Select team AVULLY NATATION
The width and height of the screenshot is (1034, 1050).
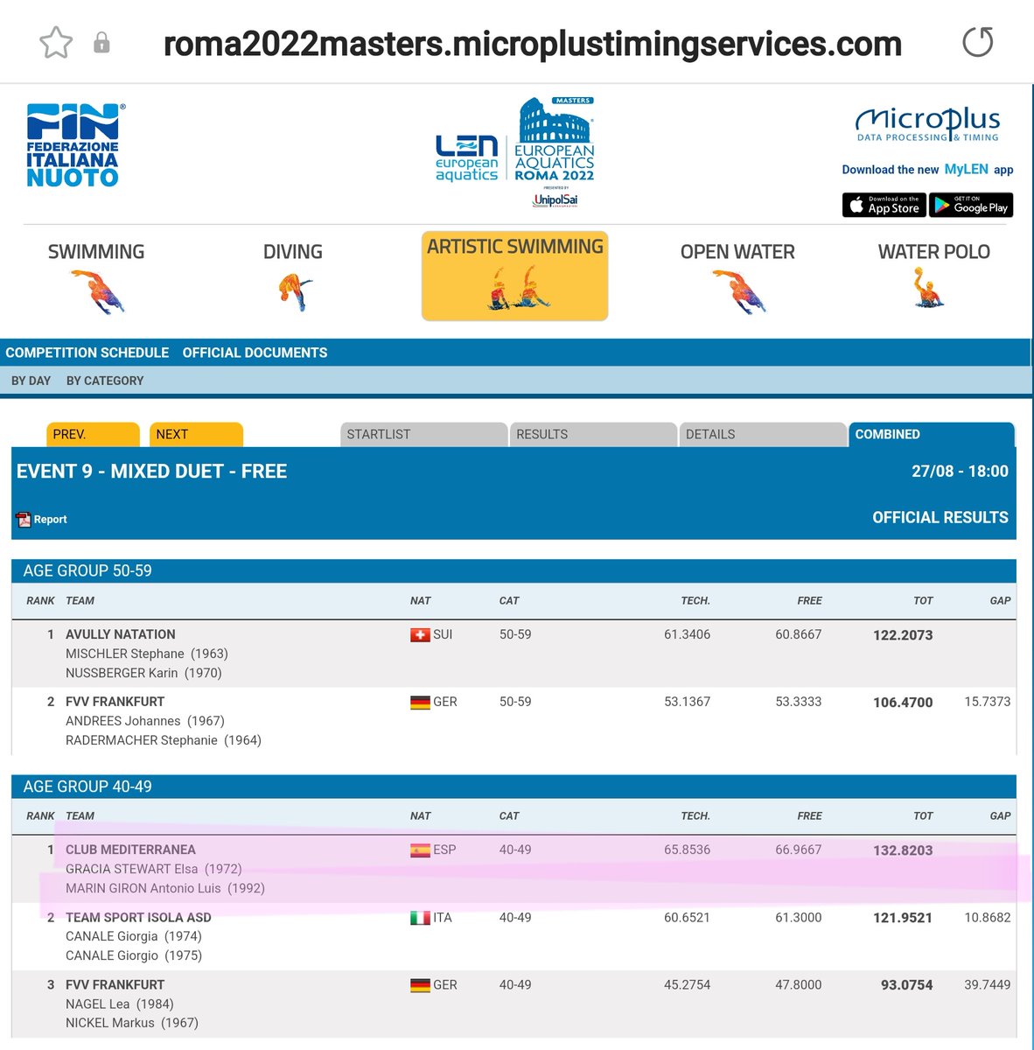121,634
